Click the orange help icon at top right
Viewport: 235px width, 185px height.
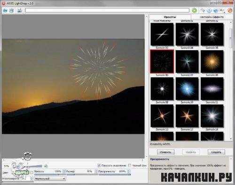point(230,11)
